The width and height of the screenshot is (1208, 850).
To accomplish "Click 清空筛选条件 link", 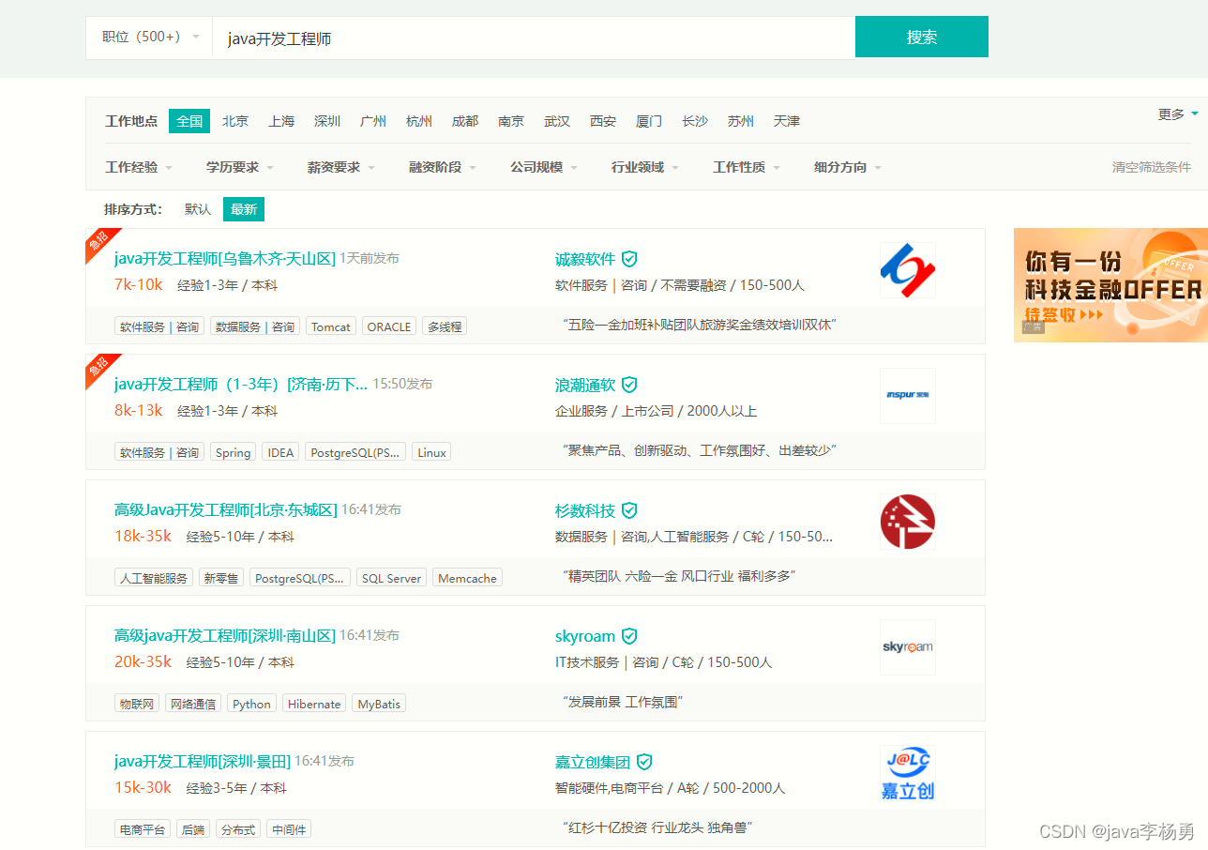I will coord(1152,167).
